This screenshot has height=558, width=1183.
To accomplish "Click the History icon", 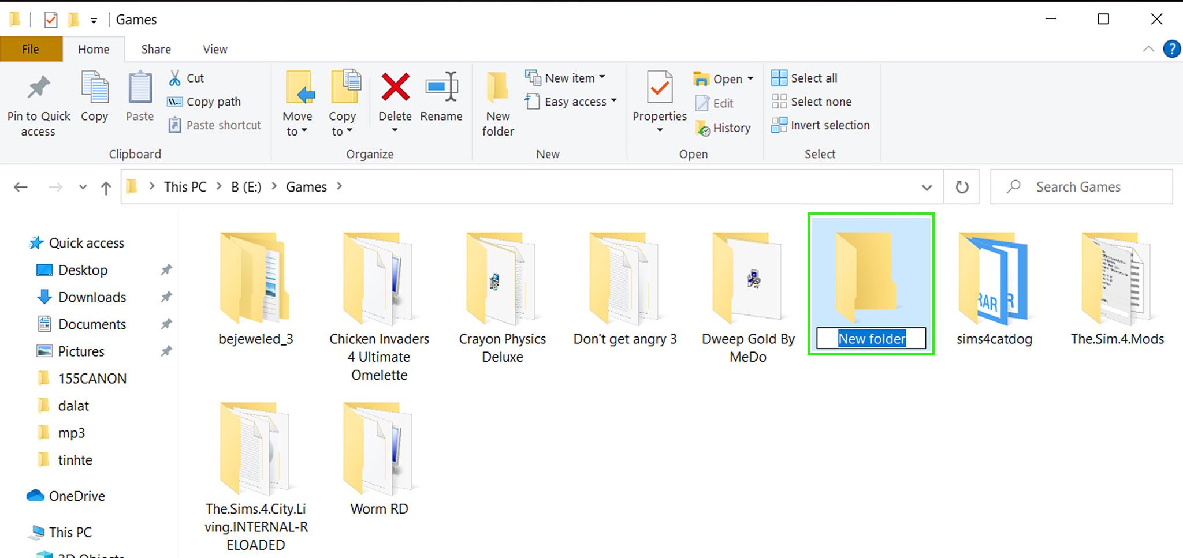I will pos(702,128).
